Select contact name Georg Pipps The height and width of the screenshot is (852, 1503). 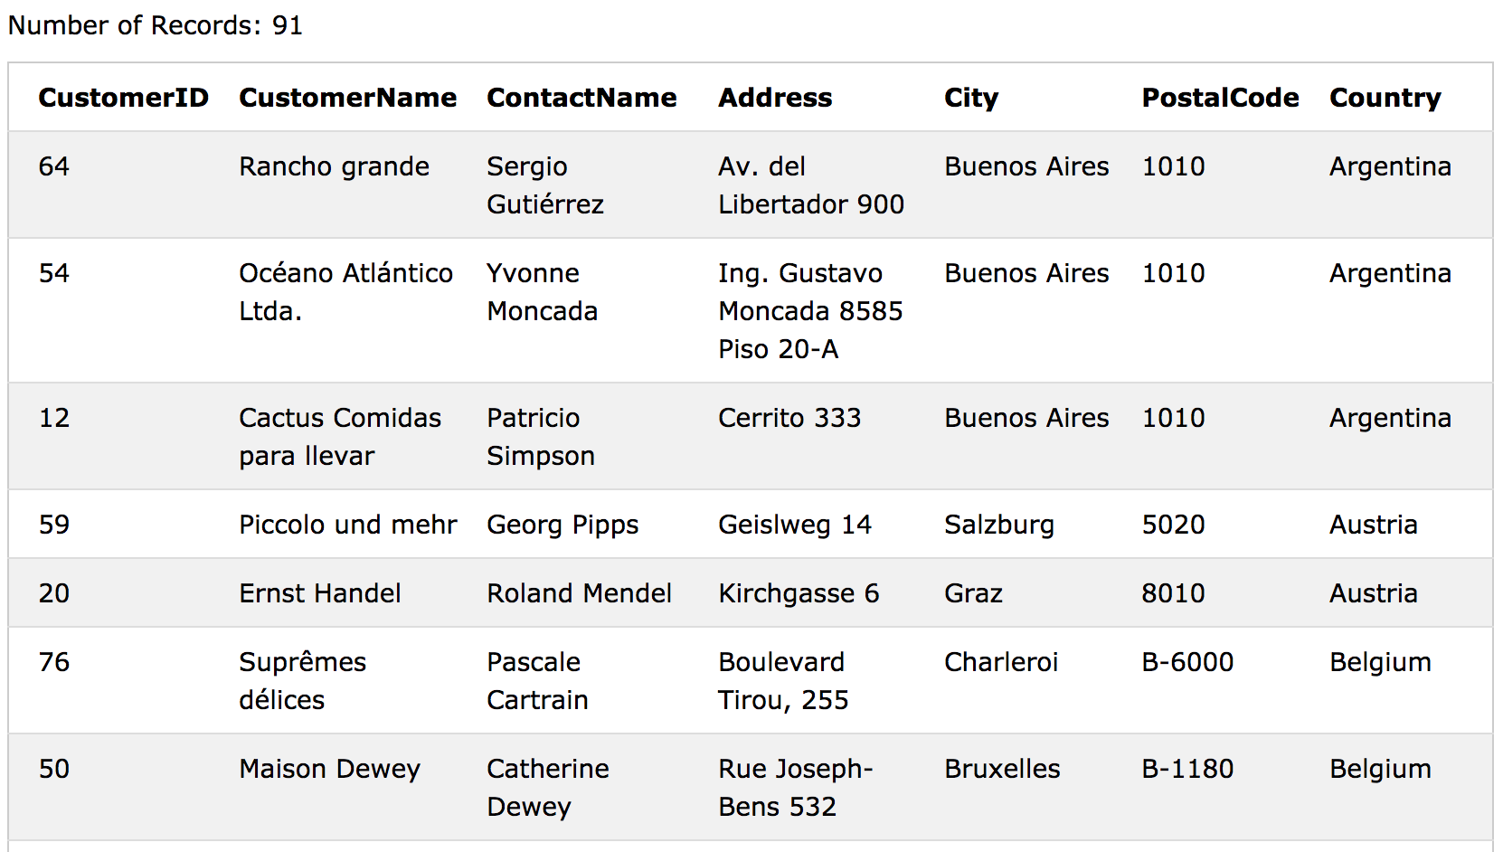pyautogui.click(x=562, y=525)
